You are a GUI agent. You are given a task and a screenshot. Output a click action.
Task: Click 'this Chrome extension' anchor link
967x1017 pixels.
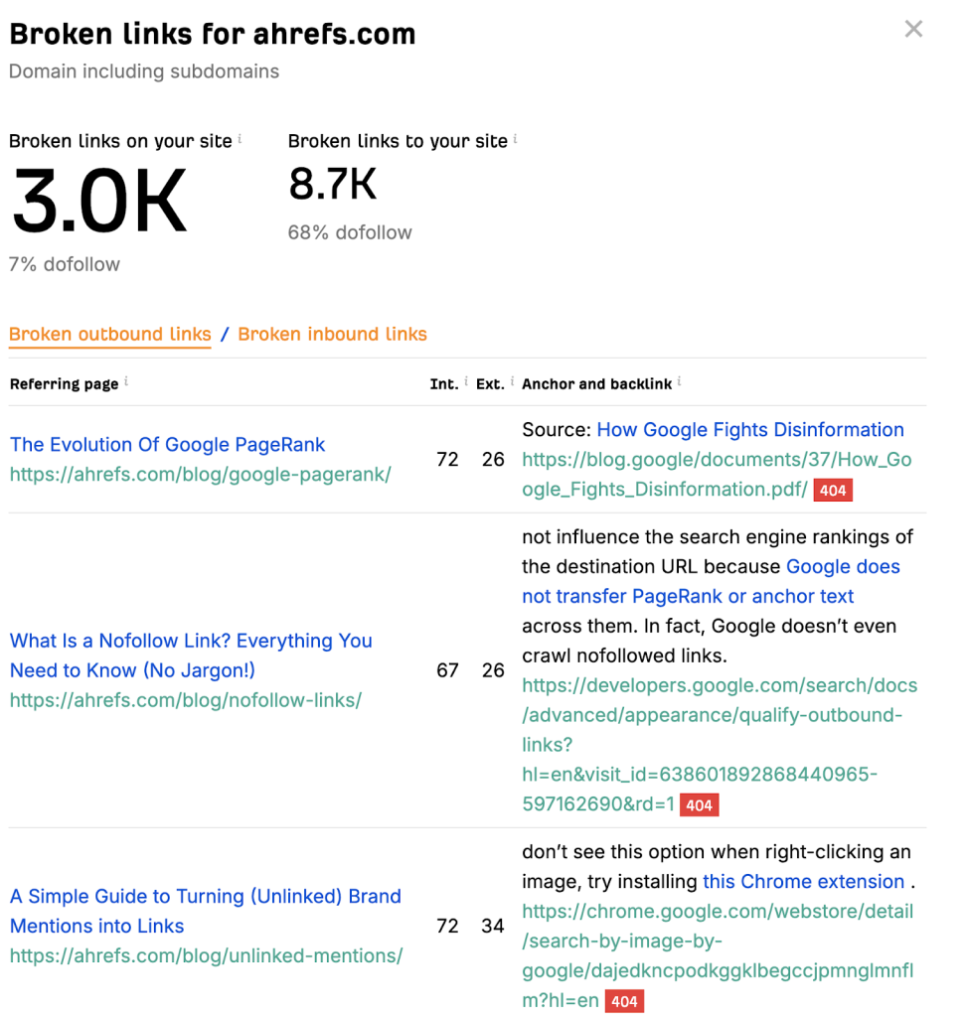pos(803,882)
